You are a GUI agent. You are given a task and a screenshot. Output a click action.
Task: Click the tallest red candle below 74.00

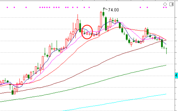click(x=101, y=19)
